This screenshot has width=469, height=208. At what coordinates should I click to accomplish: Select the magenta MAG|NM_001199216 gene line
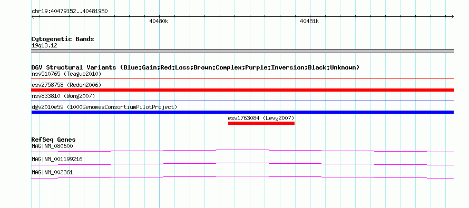(x=242, y=164)
